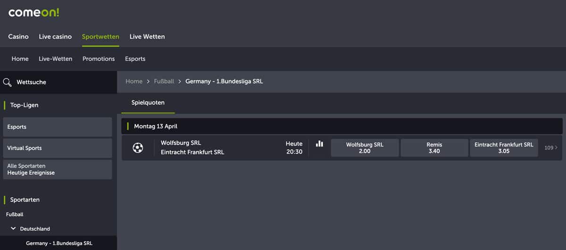
Task: Bet on Remis at 3.40
Action: (x=434, y=148)
